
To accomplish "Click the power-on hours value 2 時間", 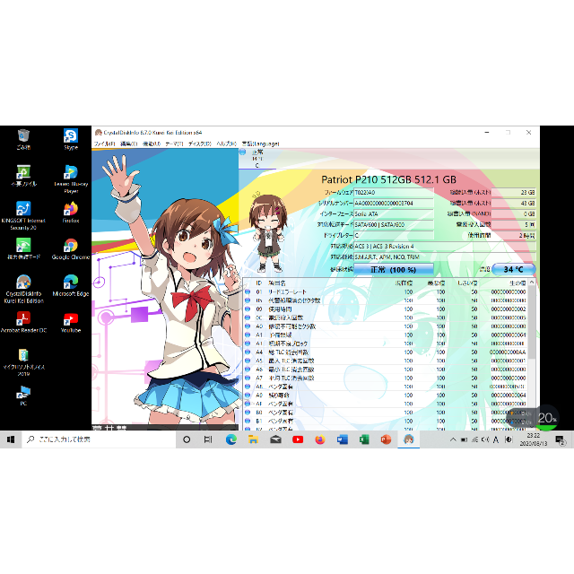I will pos(514,235).
